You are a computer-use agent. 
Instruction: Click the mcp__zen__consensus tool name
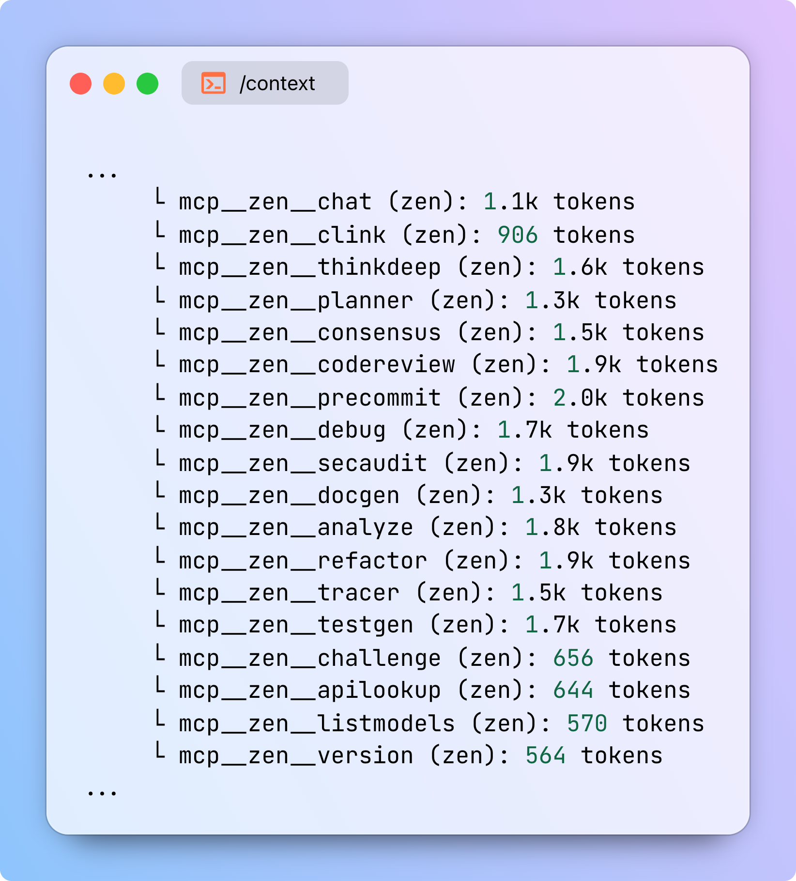coord(310,333)
